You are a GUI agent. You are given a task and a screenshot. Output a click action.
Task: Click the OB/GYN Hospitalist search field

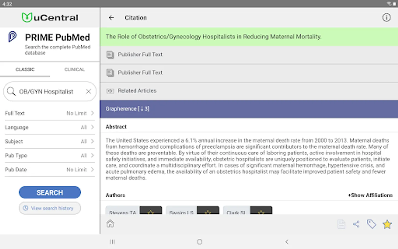47,92
